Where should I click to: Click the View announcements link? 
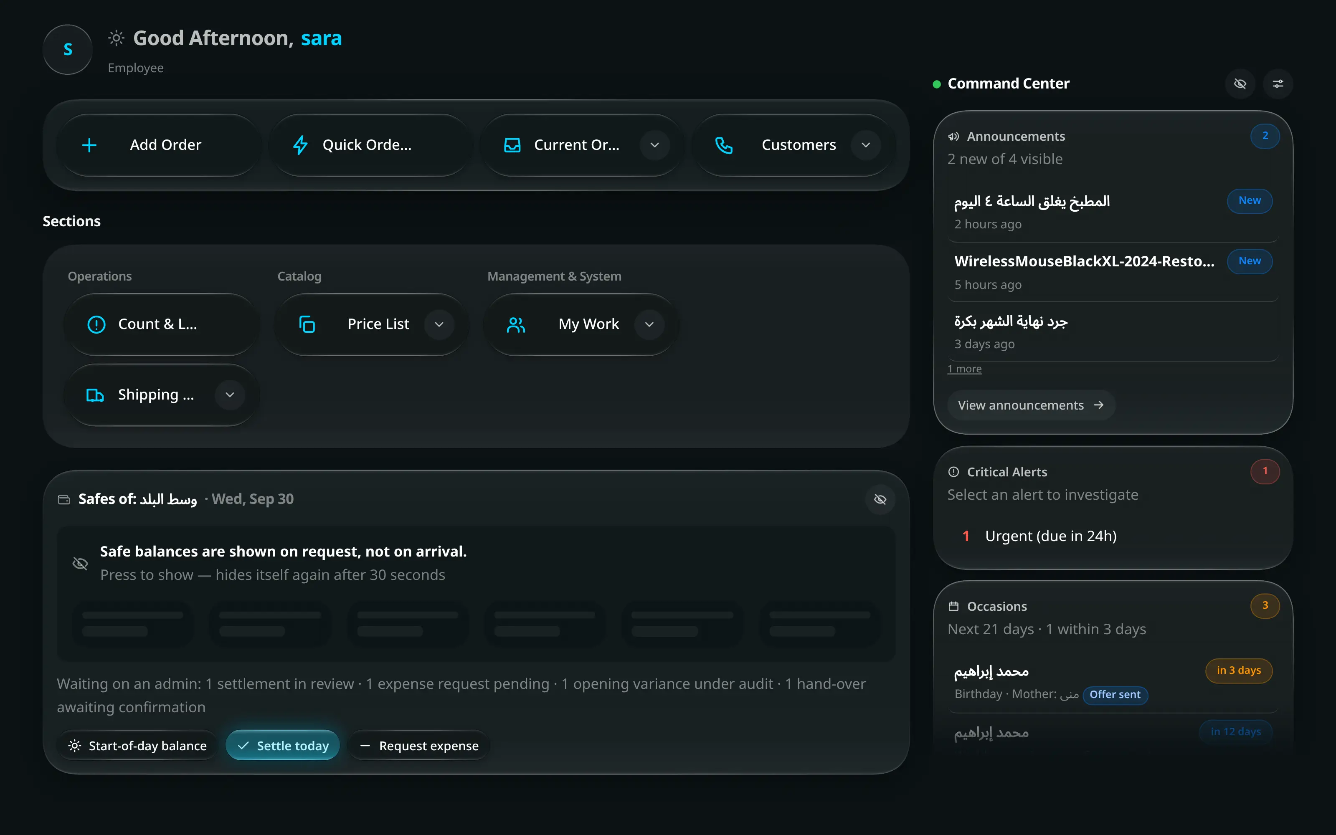(x=1031, y=405)
